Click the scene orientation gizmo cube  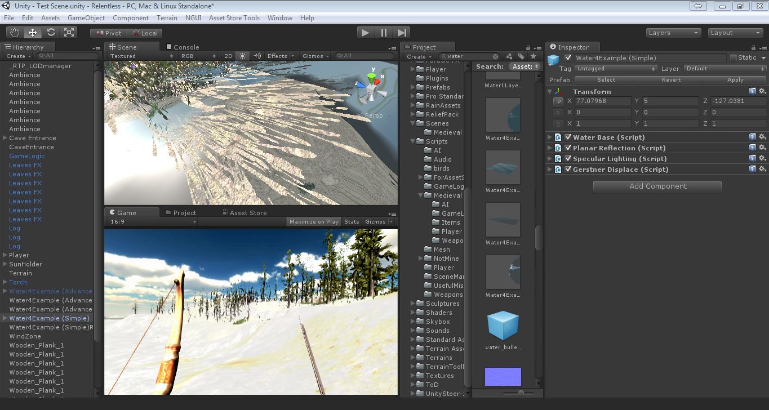pos(371,88)
